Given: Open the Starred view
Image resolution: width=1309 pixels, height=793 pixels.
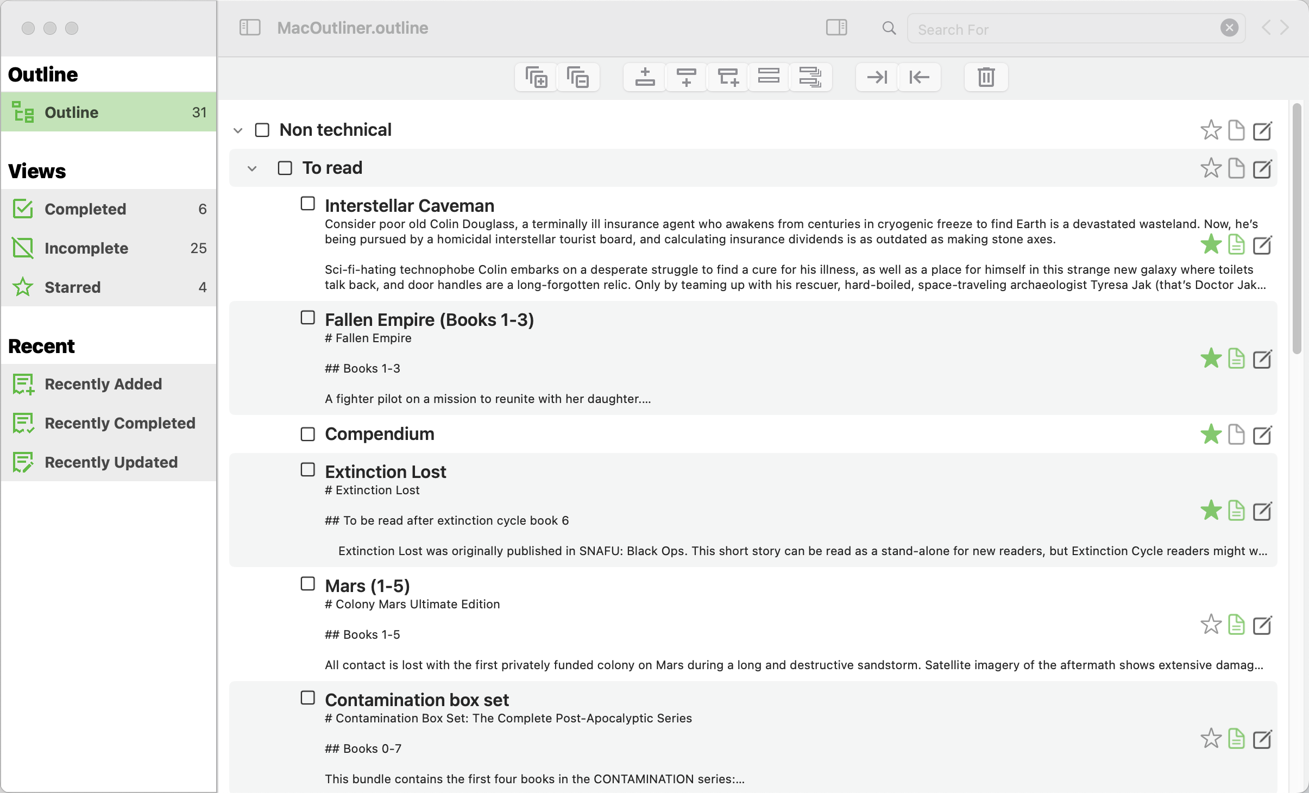Looking at the screenshot, I should click(x=109, y=287).
